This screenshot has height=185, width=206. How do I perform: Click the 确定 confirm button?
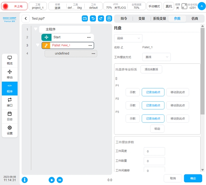(x=193, y=178)
